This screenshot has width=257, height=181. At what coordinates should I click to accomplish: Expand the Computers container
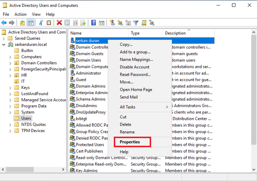click(10, 57)
